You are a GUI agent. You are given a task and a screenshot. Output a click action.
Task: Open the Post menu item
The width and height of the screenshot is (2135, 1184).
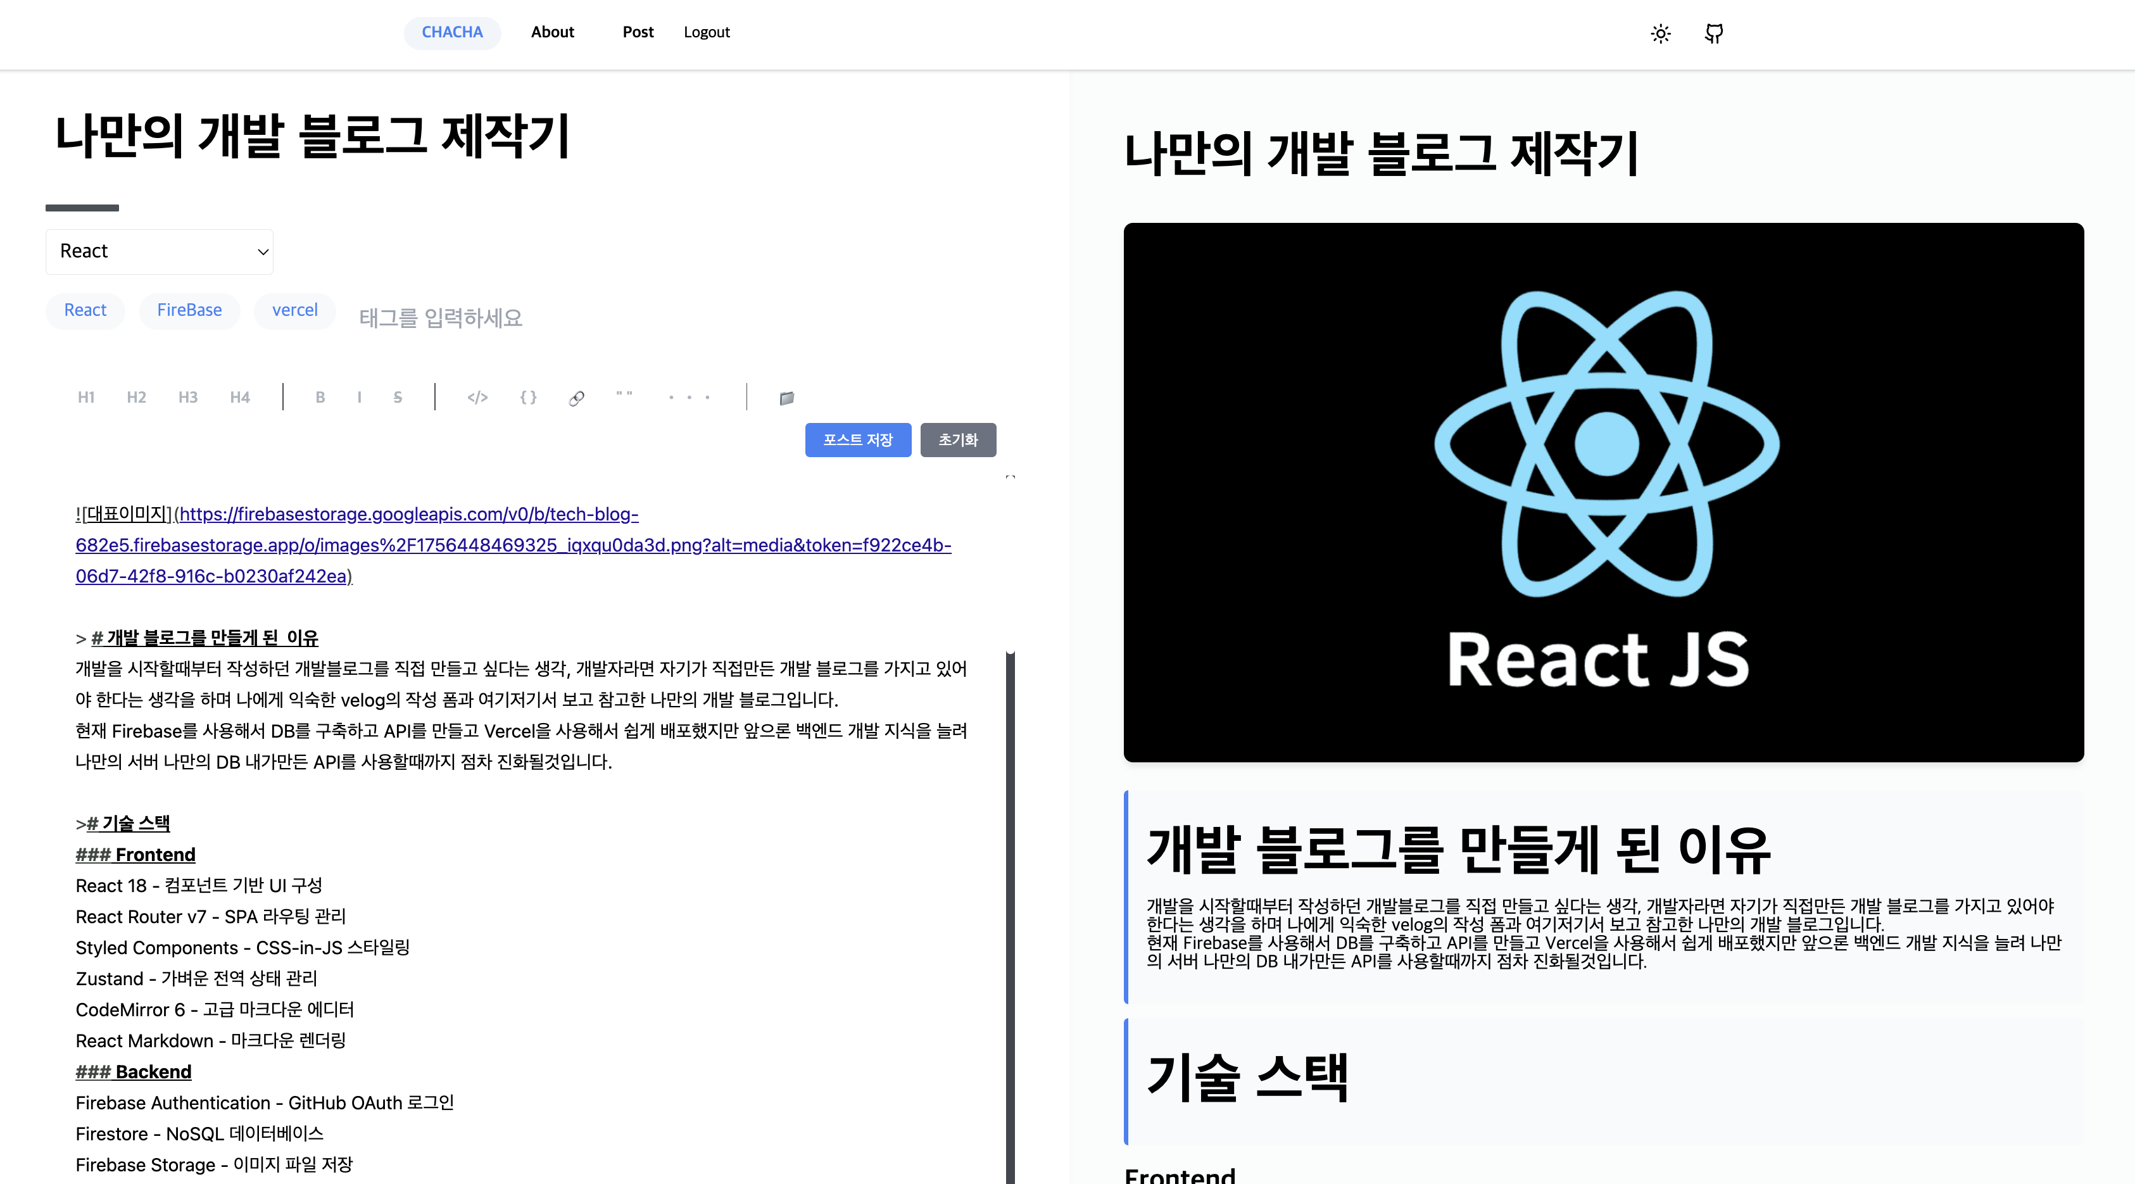(x=638, y=32)
